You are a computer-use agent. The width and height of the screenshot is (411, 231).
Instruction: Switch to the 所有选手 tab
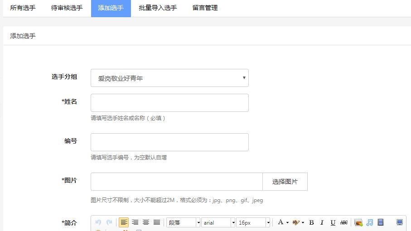click(x=23, y=8)
